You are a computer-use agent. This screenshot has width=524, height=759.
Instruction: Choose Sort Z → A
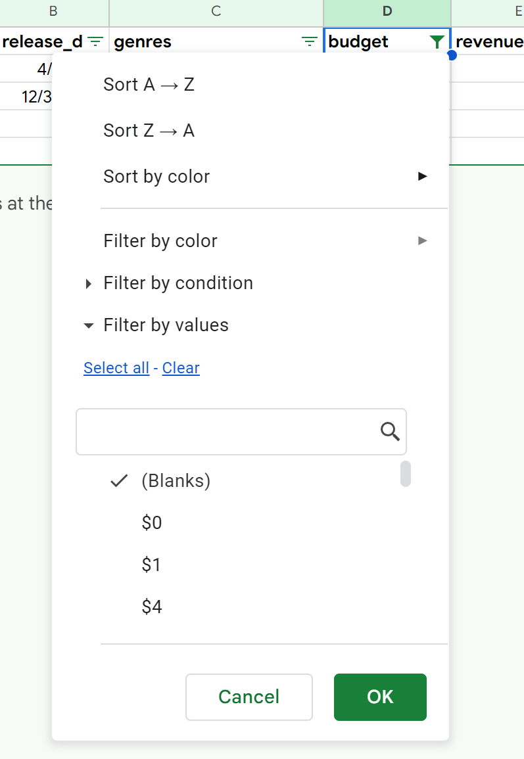tap(149, 131)
